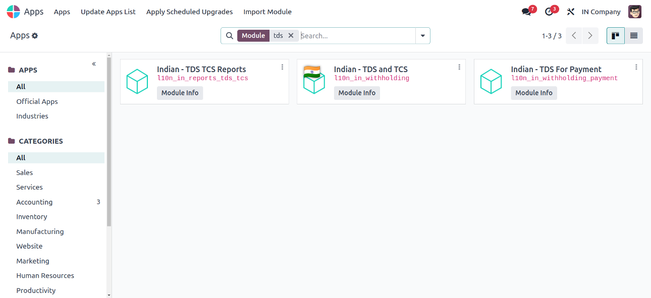This screenshot has height=298, width=651.
Task: Switch to List view
Action: point(634,36)
